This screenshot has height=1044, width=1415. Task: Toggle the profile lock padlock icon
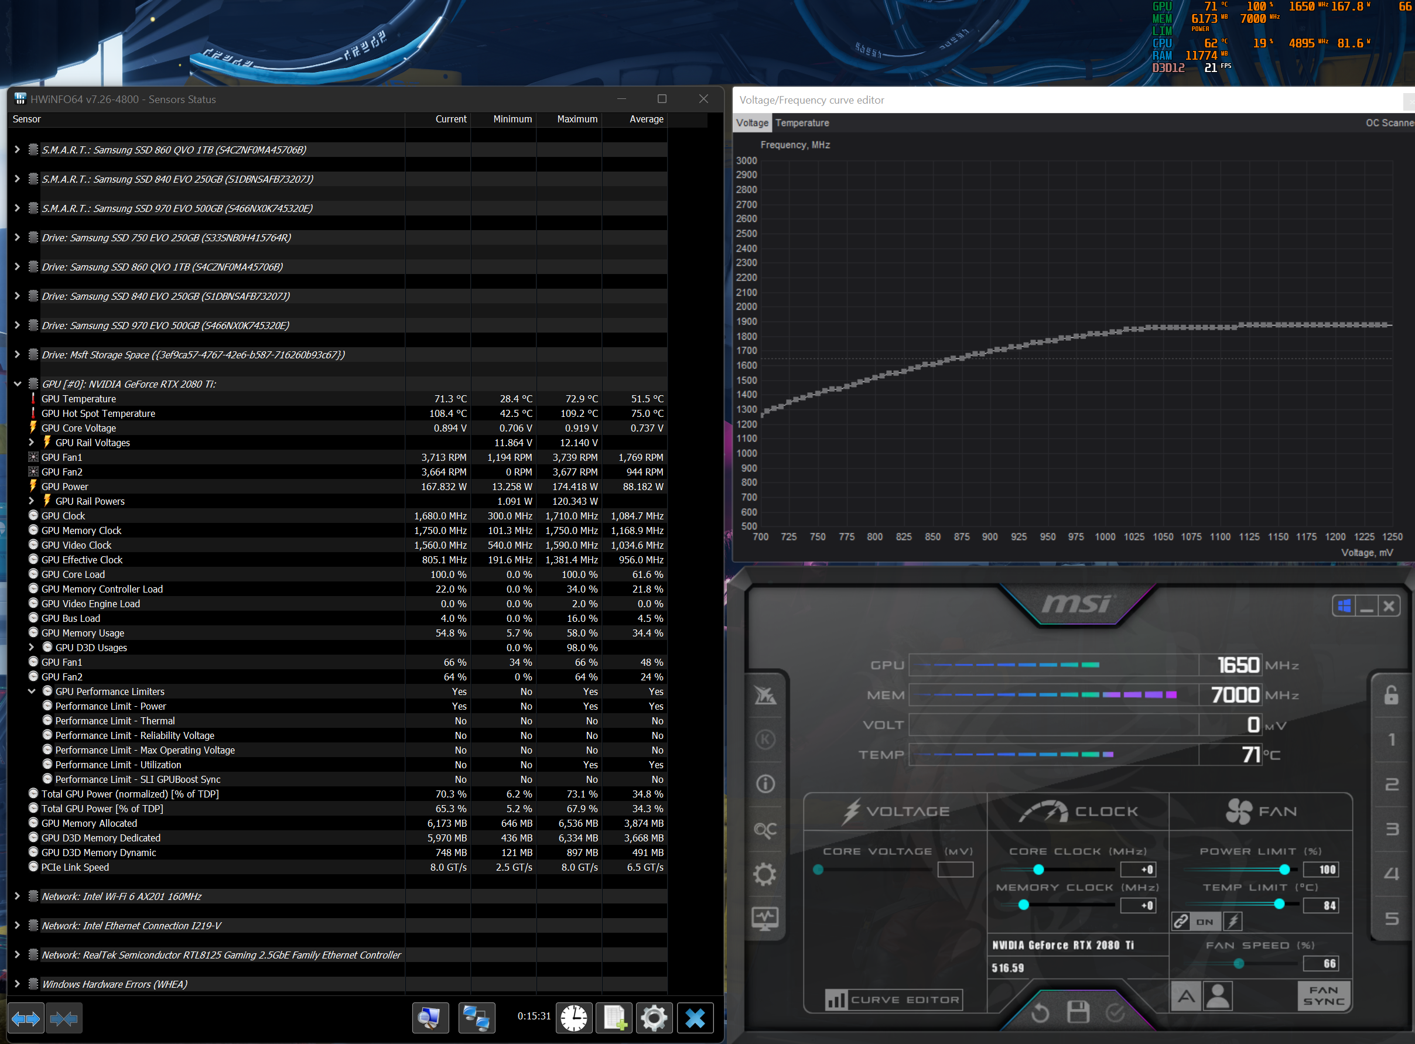(x=1391, y=694)
